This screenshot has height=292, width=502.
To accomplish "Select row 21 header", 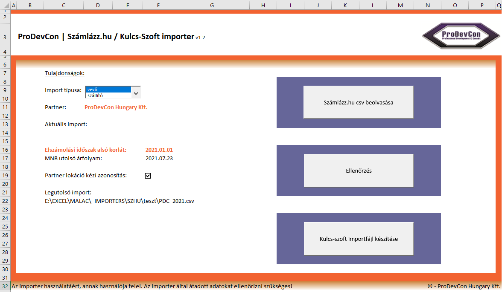I will 5,193.
